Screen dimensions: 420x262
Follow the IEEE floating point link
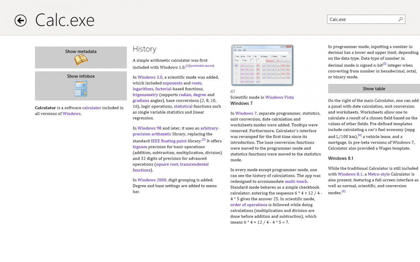[169, 141]
